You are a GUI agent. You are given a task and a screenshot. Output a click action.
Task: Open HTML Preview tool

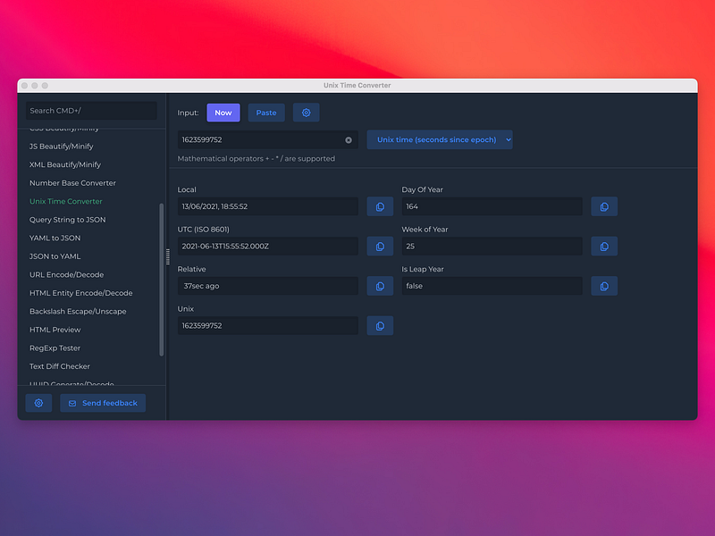pos(55,330)
